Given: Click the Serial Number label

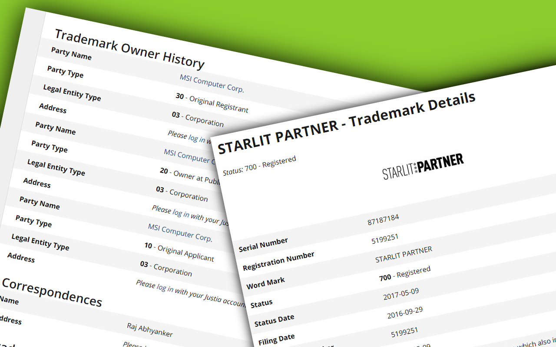Looking at the screenshot, I should [263, 245].
